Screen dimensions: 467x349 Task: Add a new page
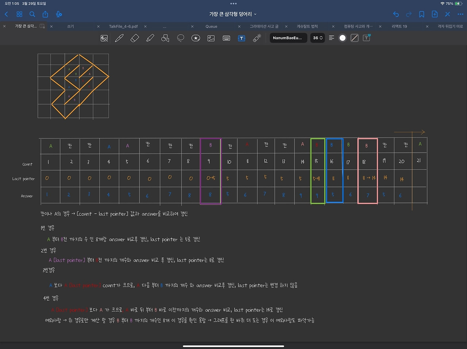[435, 14]
